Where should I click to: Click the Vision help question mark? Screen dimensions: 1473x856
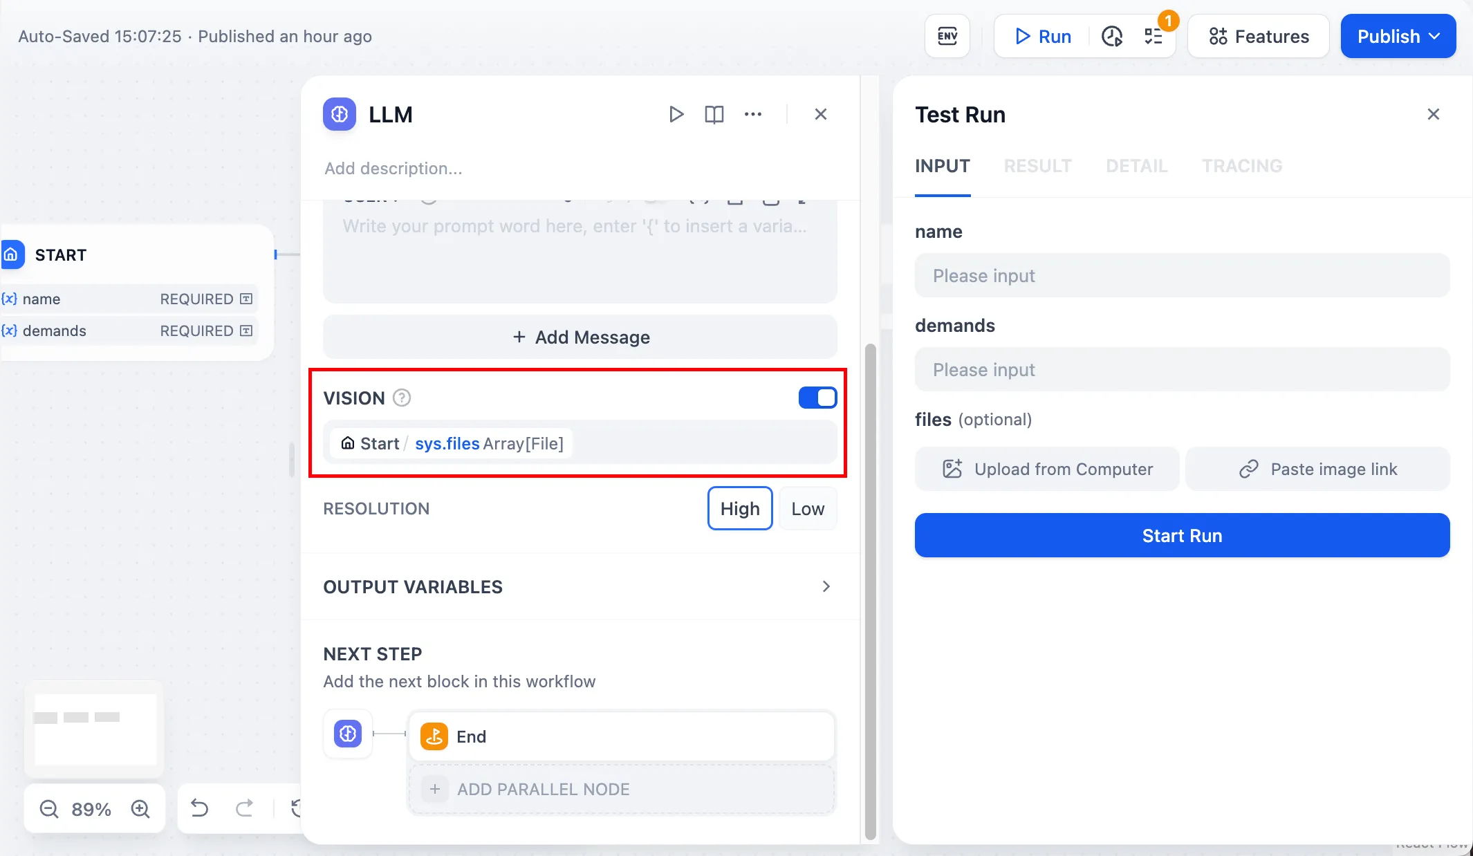pyautogui.click(x=402, y=398)
